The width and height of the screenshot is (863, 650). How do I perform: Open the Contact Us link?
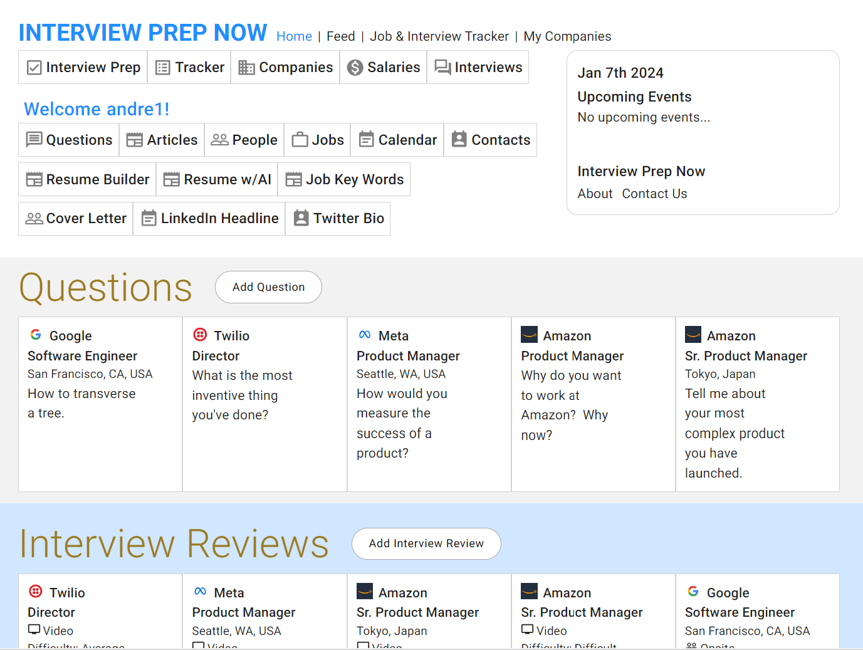655,194
